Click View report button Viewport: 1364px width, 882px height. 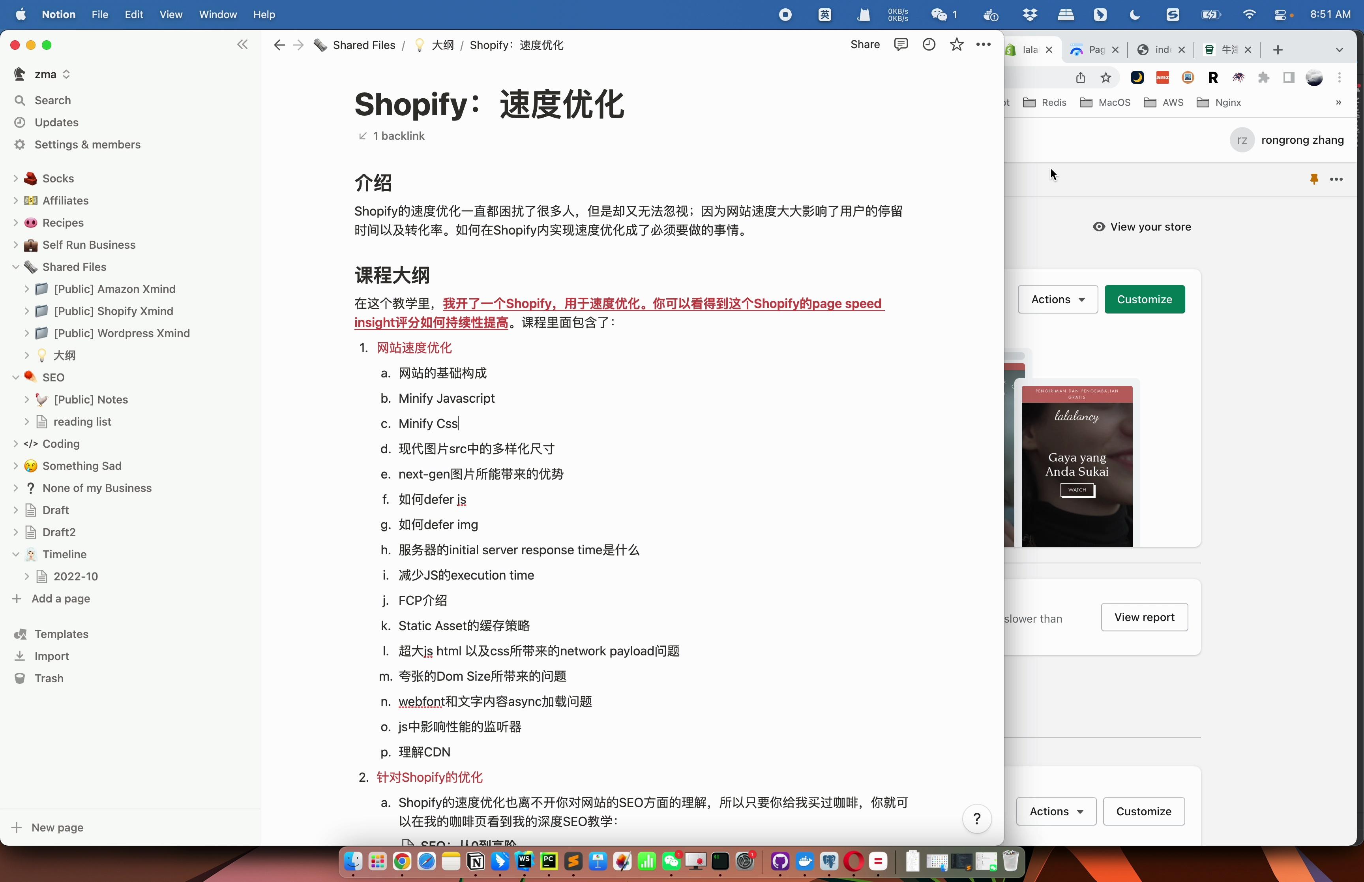tap(1144, 617)
